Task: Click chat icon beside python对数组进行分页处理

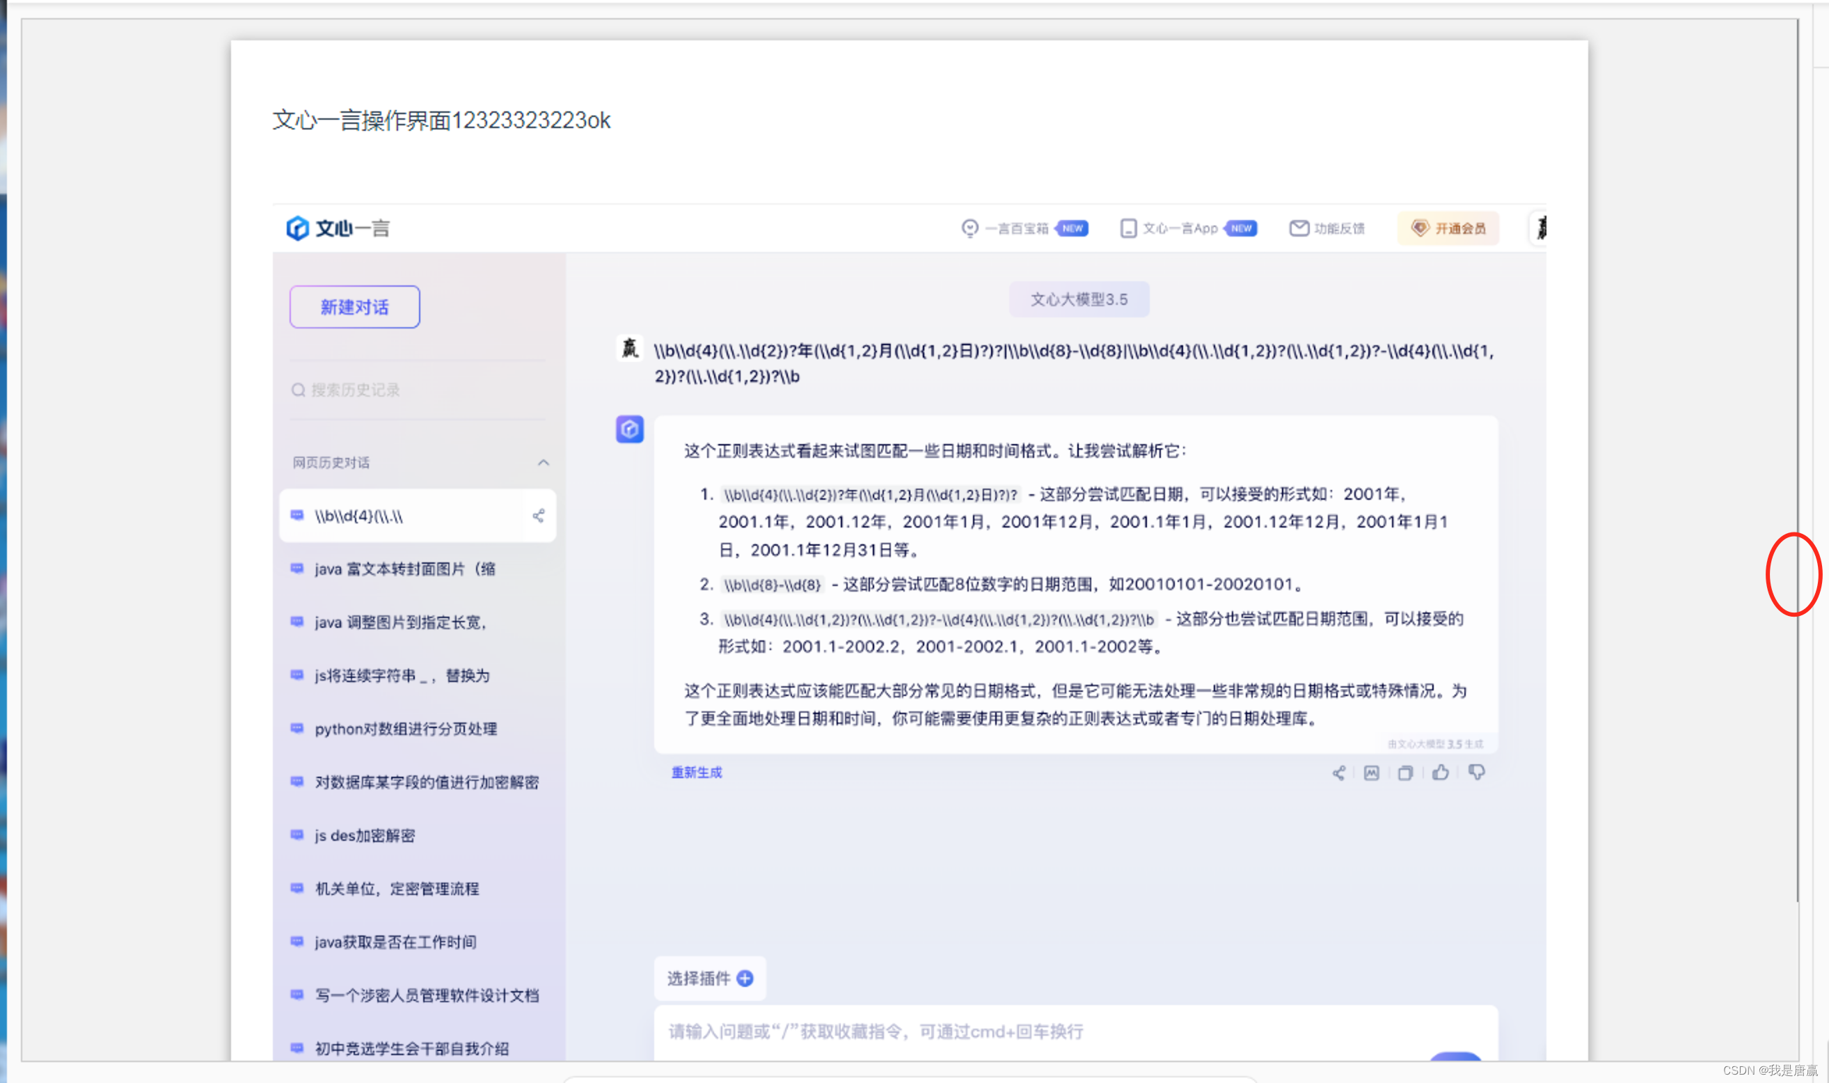Action: point(297,728)
